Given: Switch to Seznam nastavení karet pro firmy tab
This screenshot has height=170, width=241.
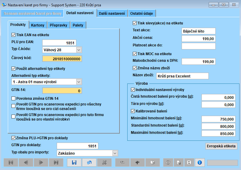Looking at the screenshot, I should pyautogui.click(x=33, y=14).
